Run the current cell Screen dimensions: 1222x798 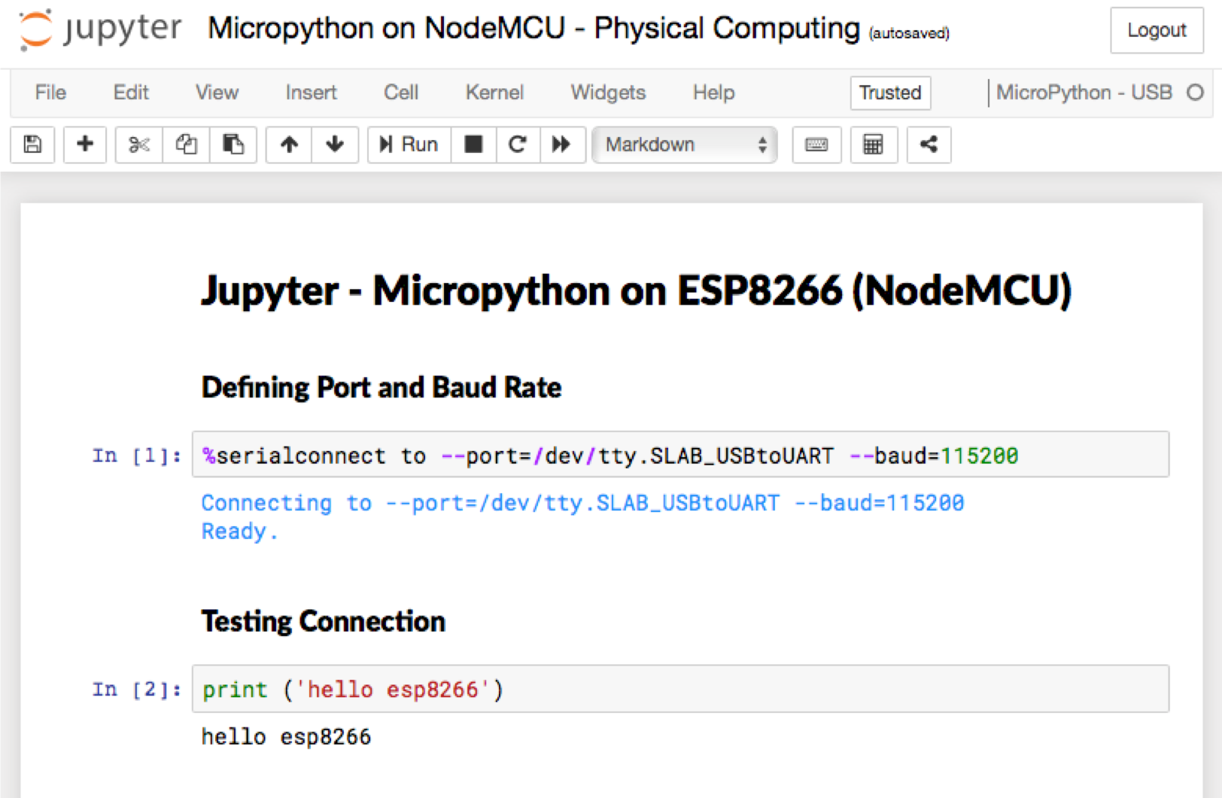pyautogui.click(x=409, y=145)
